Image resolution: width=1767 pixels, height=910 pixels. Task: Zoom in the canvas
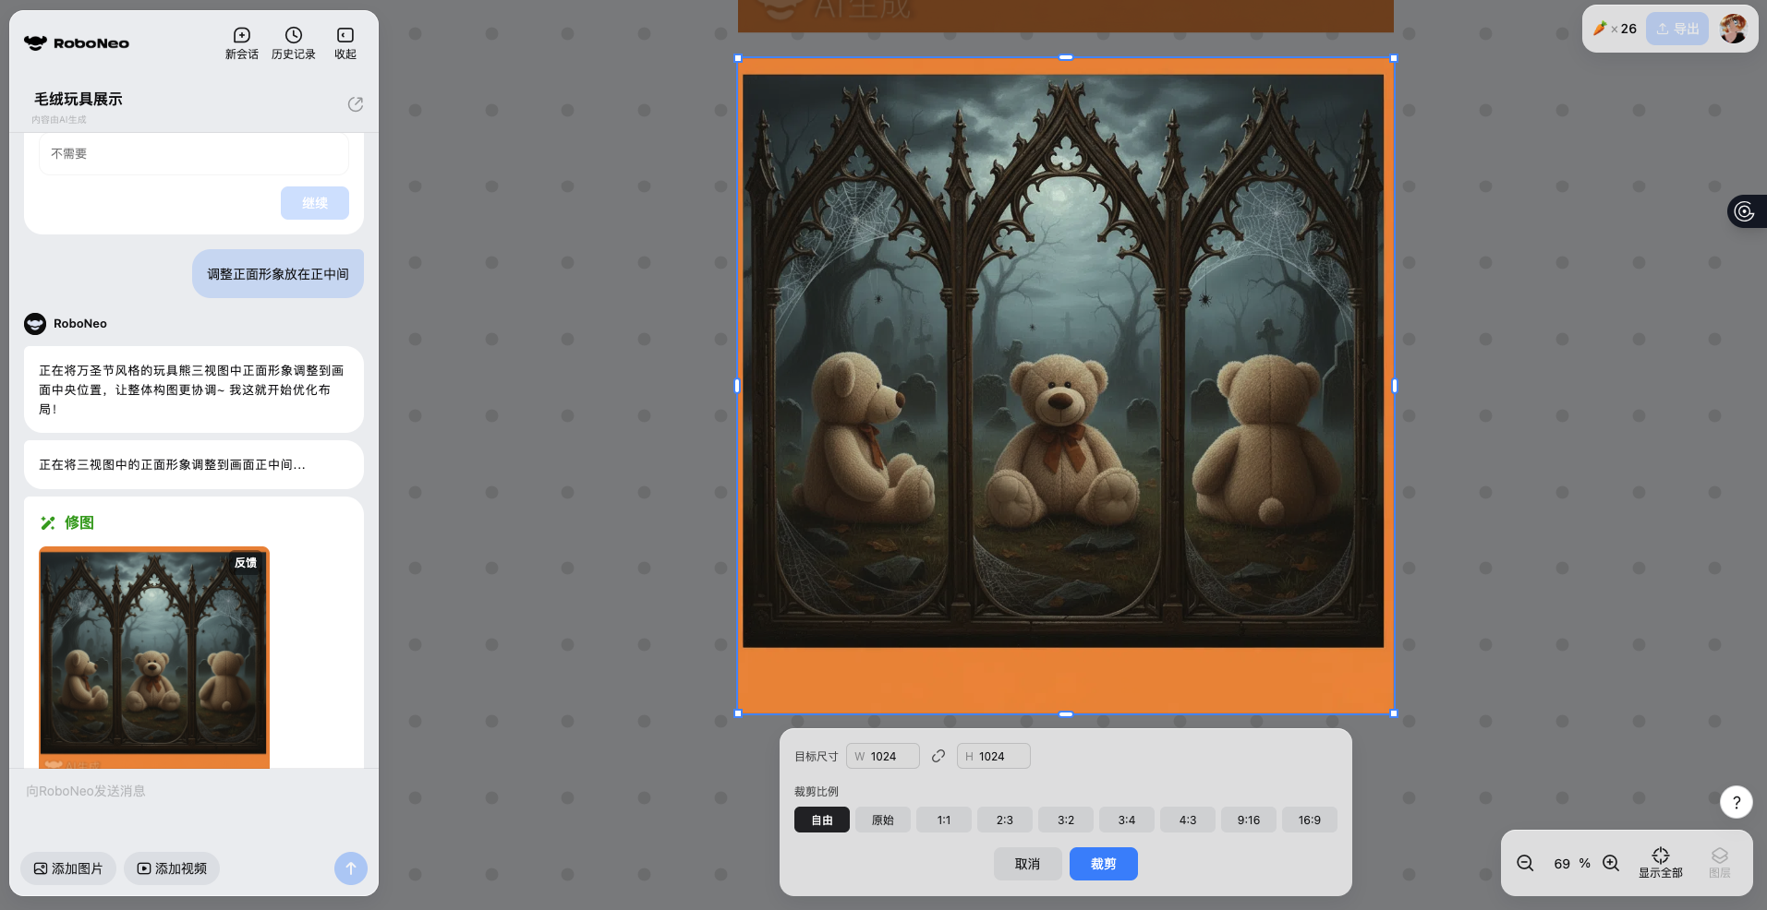coord(1611,863)
